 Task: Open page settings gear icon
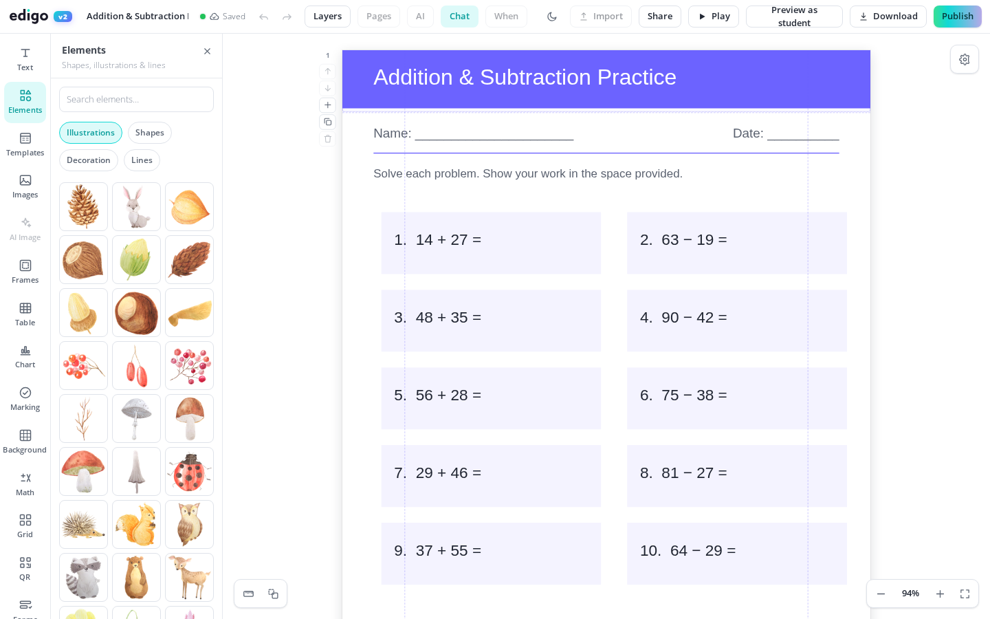click(965, 60)
